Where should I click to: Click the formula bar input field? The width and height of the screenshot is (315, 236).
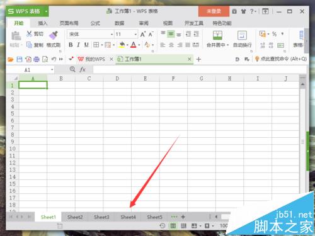tap(200, 70)
